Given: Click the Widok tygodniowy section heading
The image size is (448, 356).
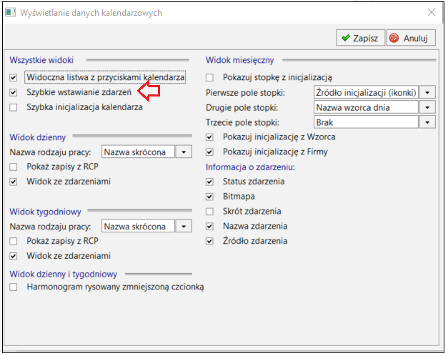Looking at the screenshot, I should [46, 212].
